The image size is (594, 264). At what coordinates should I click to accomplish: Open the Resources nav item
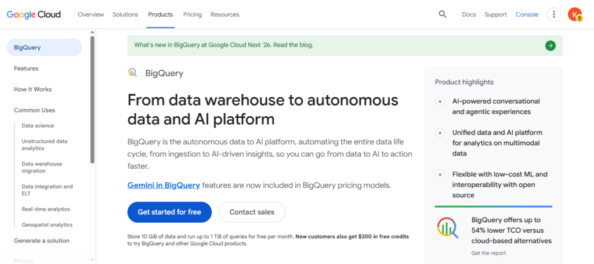tap(225, 15)
